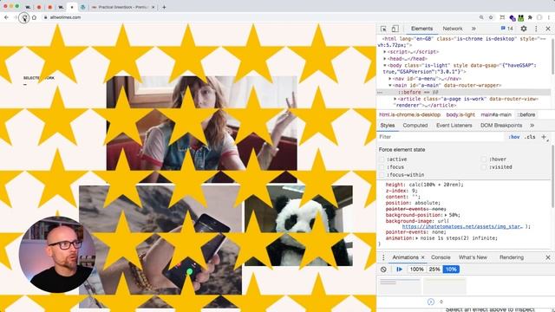The height and width of the screenshot is (312, 555).
Task: Click the panda project image
Action: pyautogui.click(x=298, y=225)
